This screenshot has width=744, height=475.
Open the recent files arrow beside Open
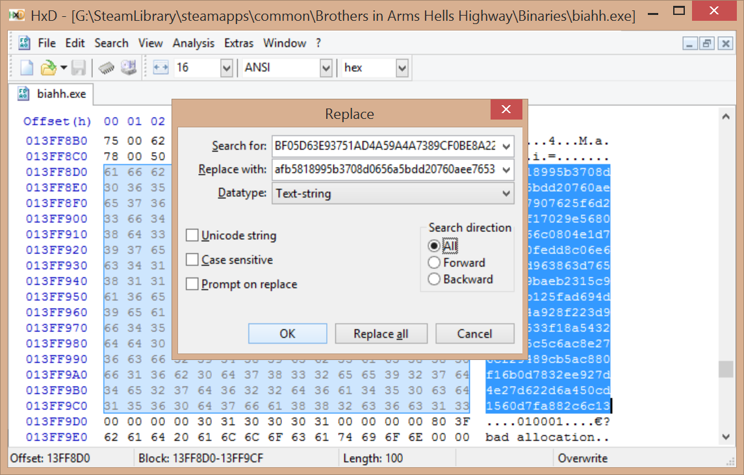64,68
